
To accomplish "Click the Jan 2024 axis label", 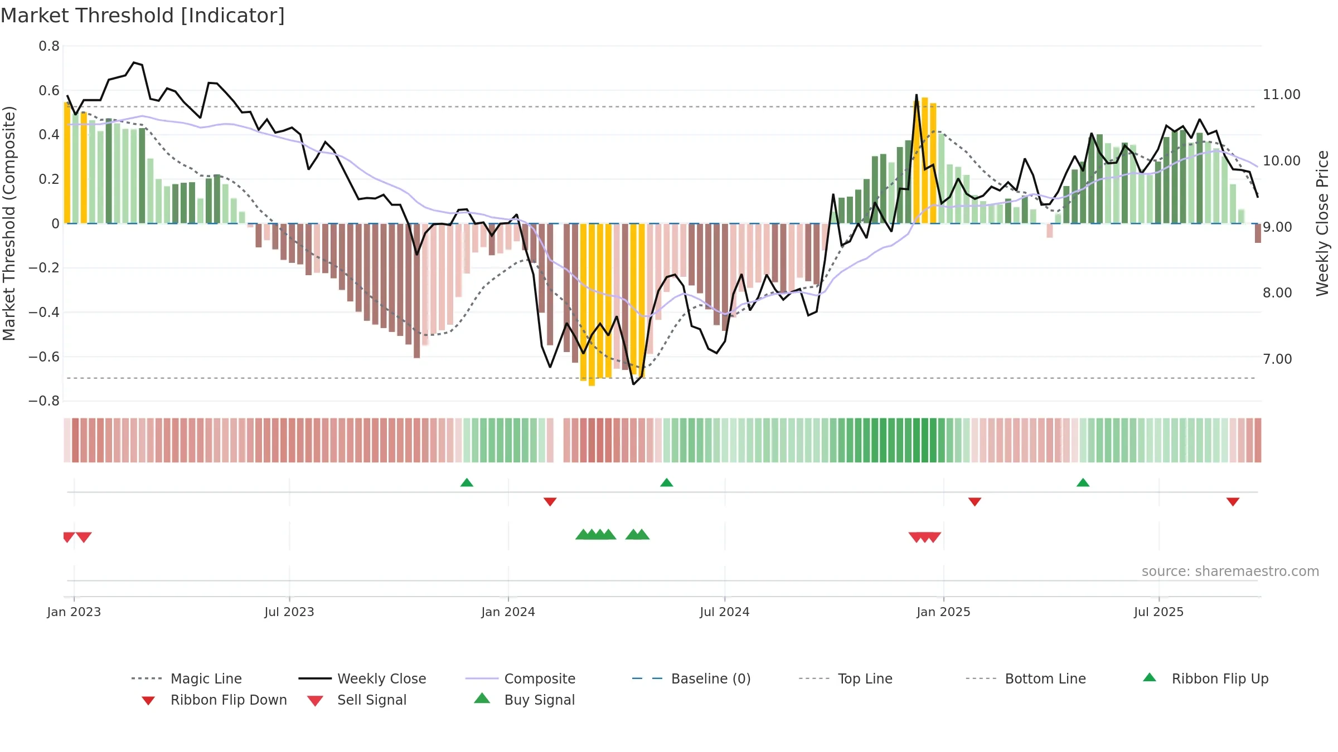I will click(508, 612).
